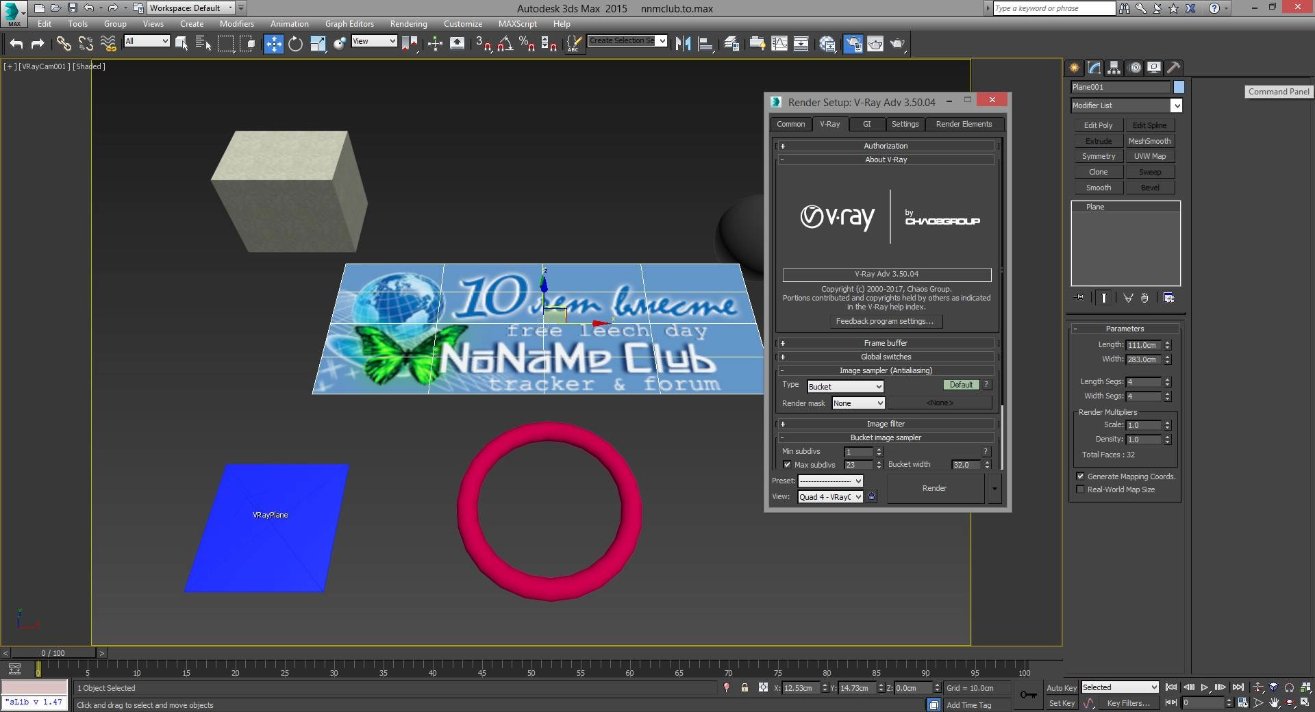Click Play Animation button
This screenshot has height=712, width=1315.
(x=1205, y=687)
